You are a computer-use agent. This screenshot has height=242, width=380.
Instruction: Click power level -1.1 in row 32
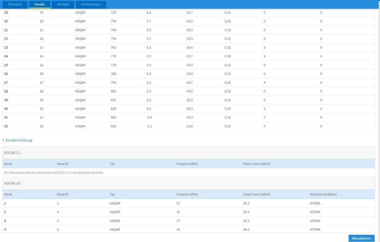point(149,126)
